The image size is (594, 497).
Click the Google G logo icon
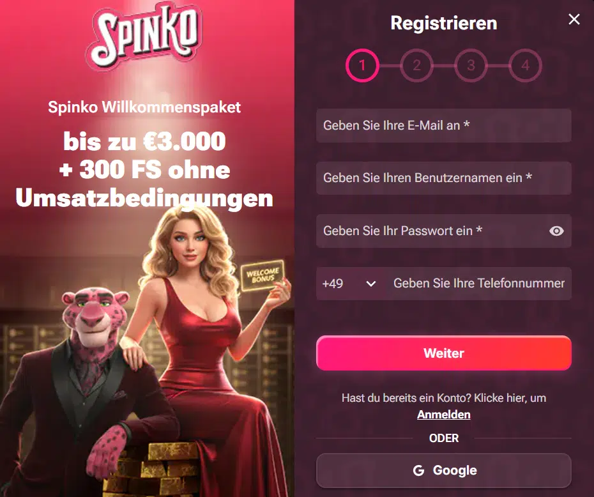418,470
